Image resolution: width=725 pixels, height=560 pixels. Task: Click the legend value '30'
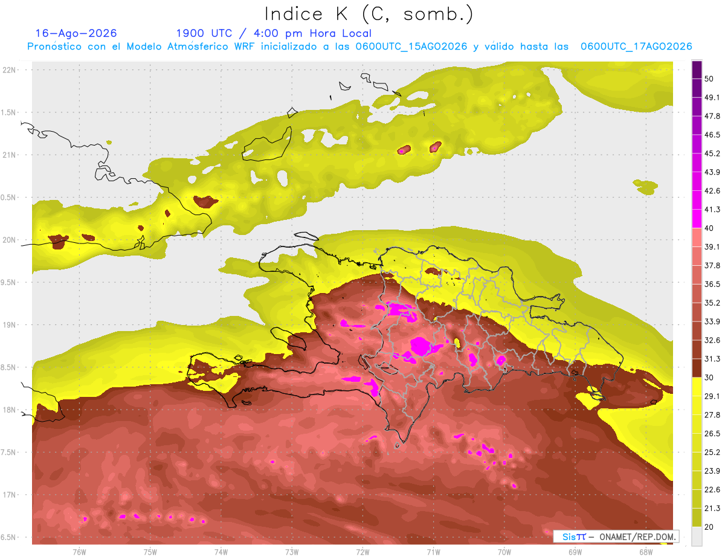point(709,378)
